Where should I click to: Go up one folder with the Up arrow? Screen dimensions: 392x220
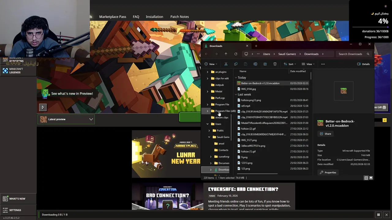[x=226, y=54]
